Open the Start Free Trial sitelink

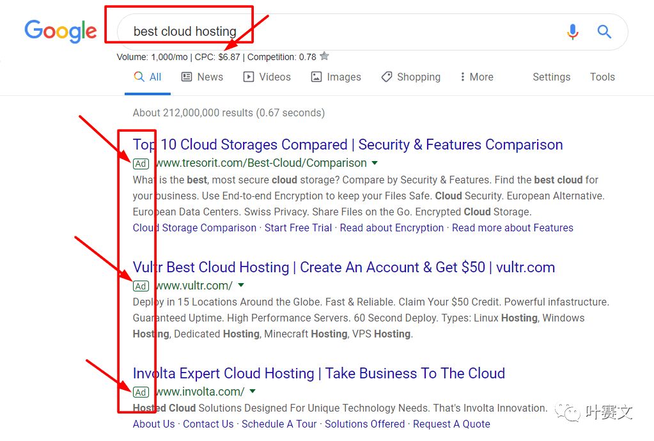pos(298,228)
